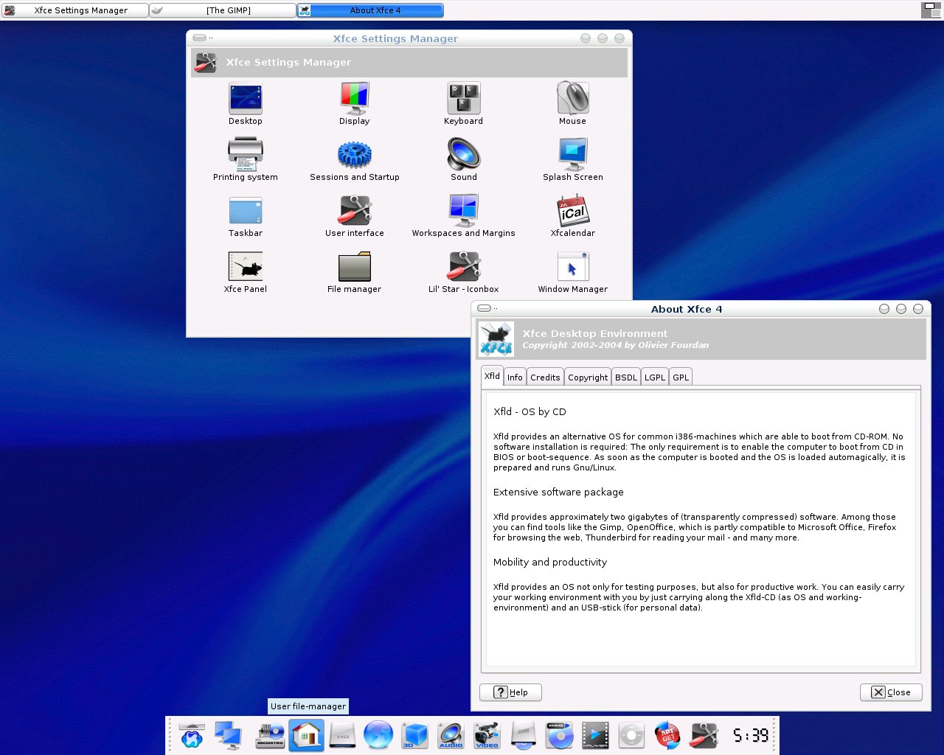Launch MPlayer from the panel
The height and width of the screenshot is (755, 944).
(x=595, y=735)
